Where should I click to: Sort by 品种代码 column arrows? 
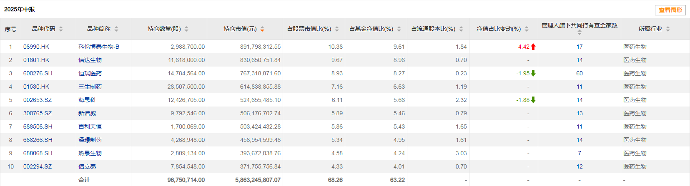tap(61, 29)
